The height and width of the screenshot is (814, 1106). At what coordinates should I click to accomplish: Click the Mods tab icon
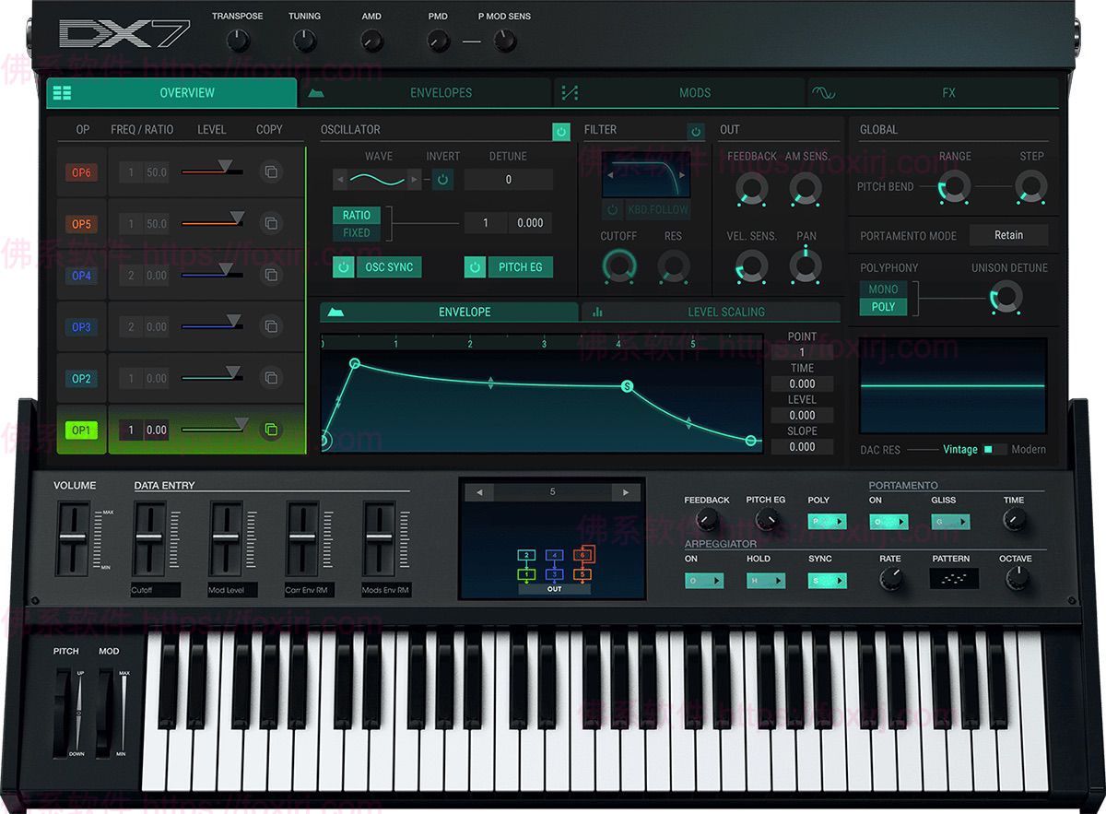point(570,92)
